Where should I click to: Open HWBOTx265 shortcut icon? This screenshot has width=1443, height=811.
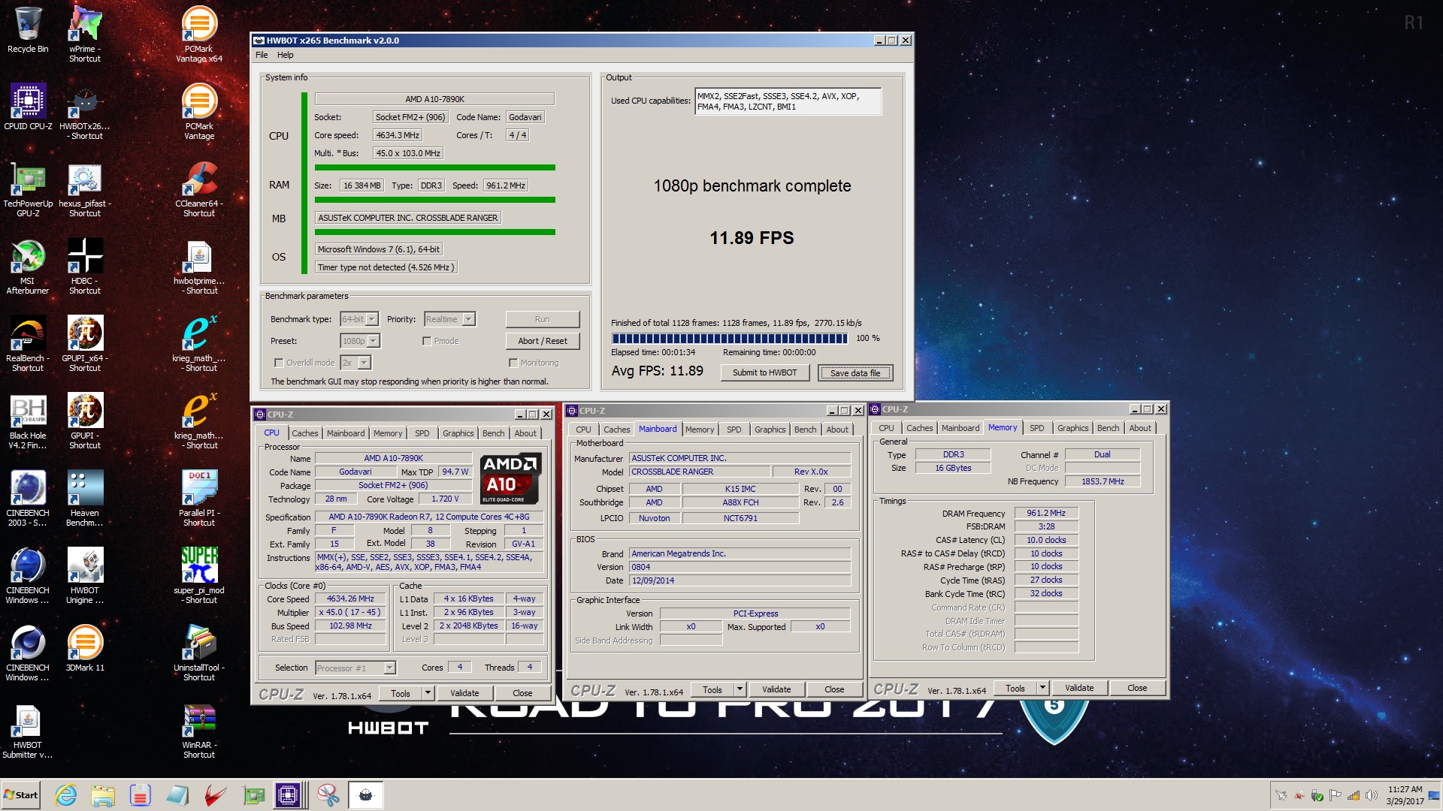pos(85,111)
